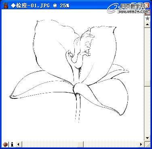Click the horizontal scrollbar right arrow
The width and height of the screenshot is (152, 149).
pos(141,145)
